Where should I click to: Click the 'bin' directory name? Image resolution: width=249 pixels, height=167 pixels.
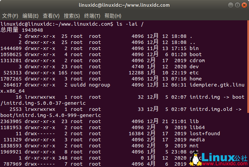[194, 48]
